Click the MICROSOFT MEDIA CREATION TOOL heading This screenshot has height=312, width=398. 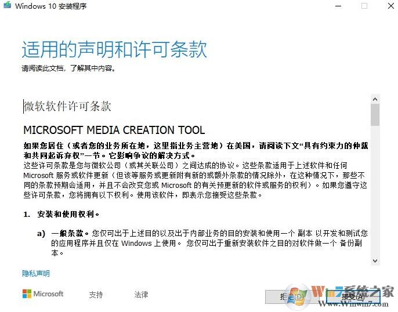[114, 130]
